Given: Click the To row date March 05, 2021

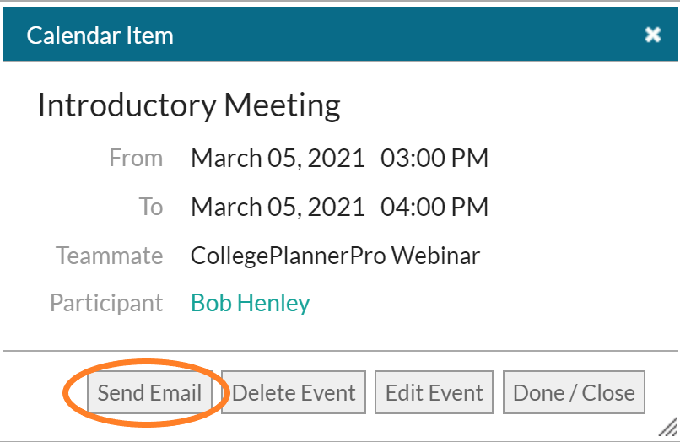Looking at the screenshot, I should pyautogui.click(x=278, y=207).
